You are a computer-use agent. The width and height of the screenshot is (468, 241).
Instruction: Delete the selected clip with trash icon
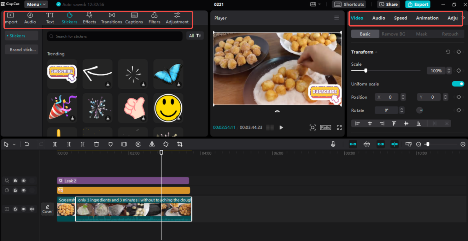tap(97, 144)
